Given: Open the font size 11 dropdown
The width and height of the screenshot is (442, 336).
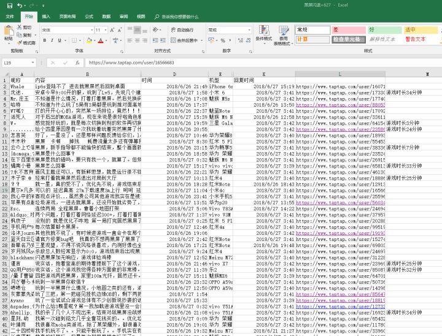Looking at the screenshot, I should [x=106, y=30].
